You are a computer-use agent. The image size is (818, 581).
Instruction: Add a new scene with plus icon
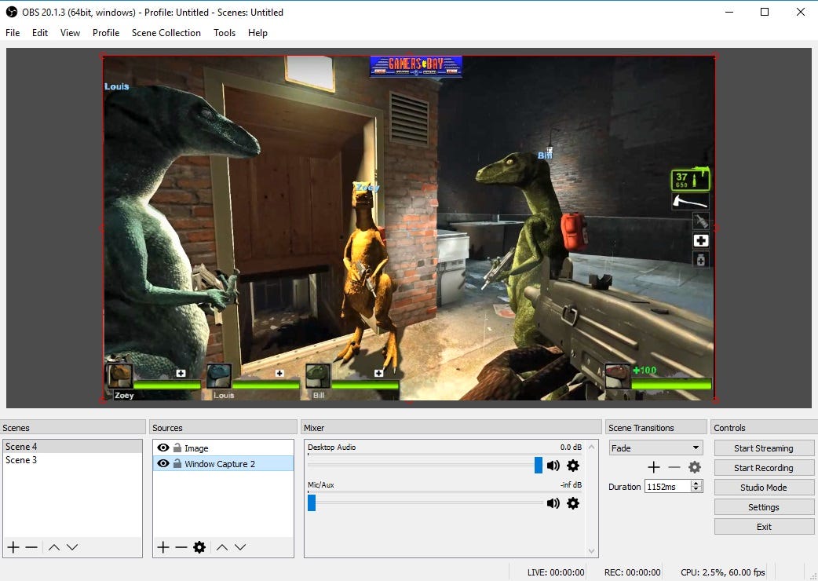pos(13,547)
